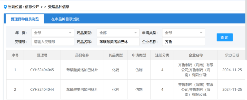Open the 药品类型 dropdown
Screen dimensions: 247x100
point(118,33)
